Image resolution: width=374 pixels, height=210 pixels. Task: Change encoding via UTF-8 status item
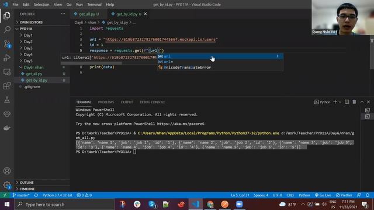pos(278,195)
